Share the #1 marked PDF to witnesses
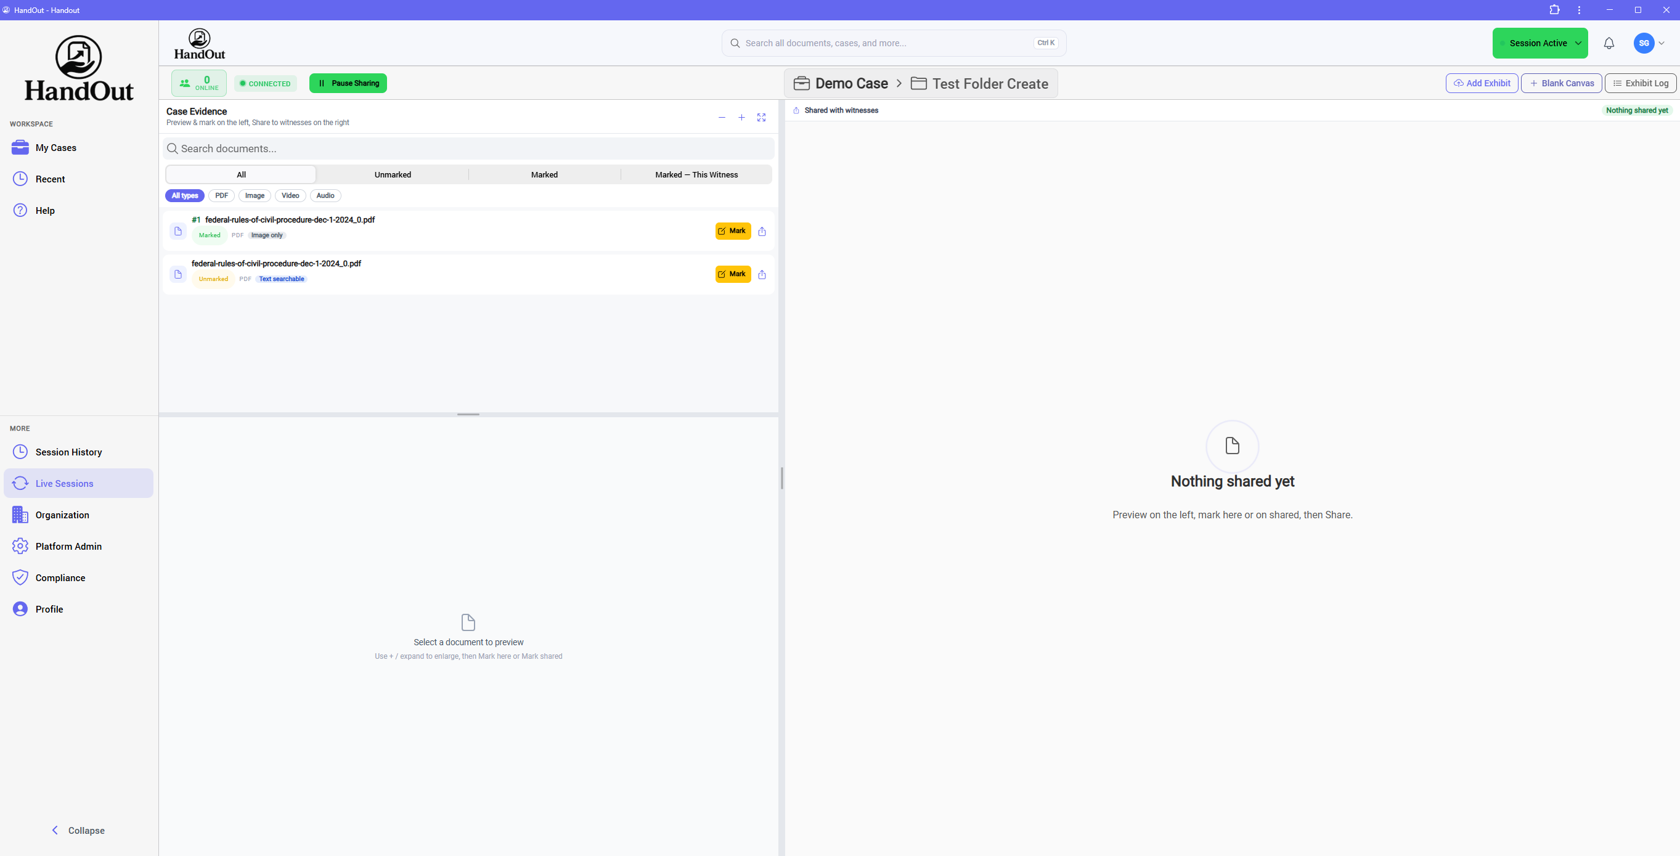Viewport: 1680px width, 856px height. point(762,230)
